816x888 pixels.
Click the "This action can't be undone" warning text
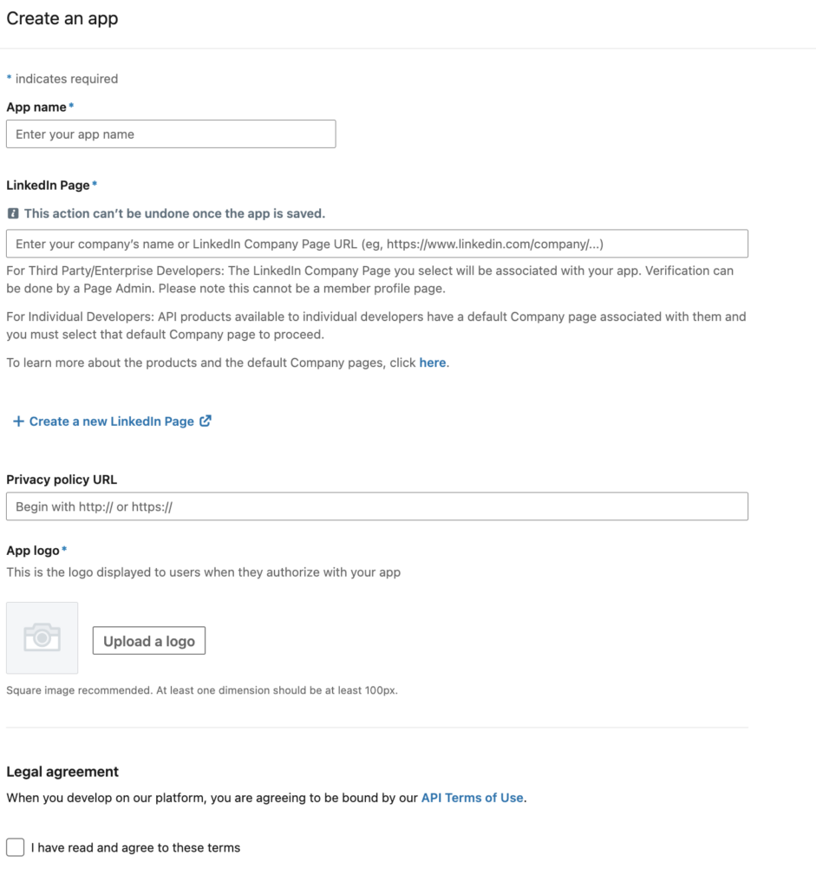tap(174, 213)
